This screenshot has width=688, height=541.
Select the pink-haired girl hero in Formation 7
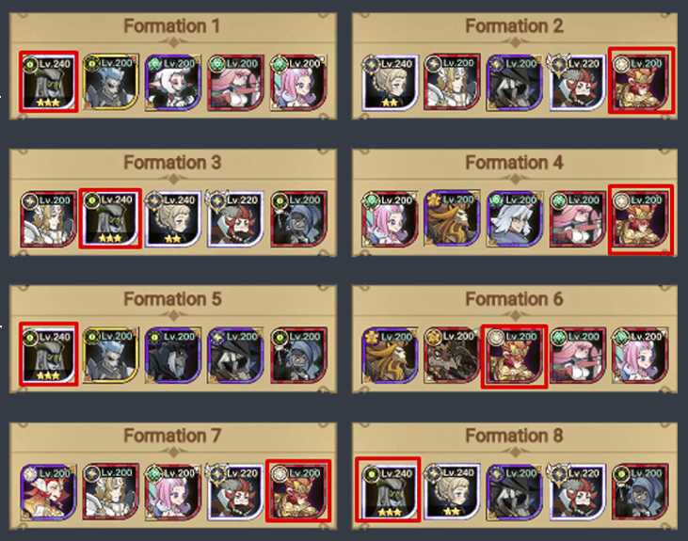pyautogui.click(x=173, y=491)
